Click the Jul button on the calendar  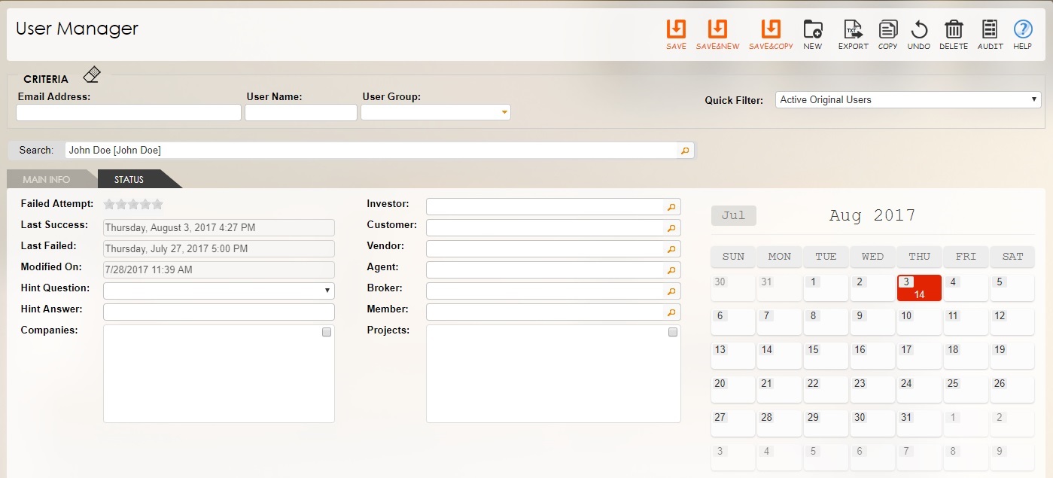[x=732, y=215]
